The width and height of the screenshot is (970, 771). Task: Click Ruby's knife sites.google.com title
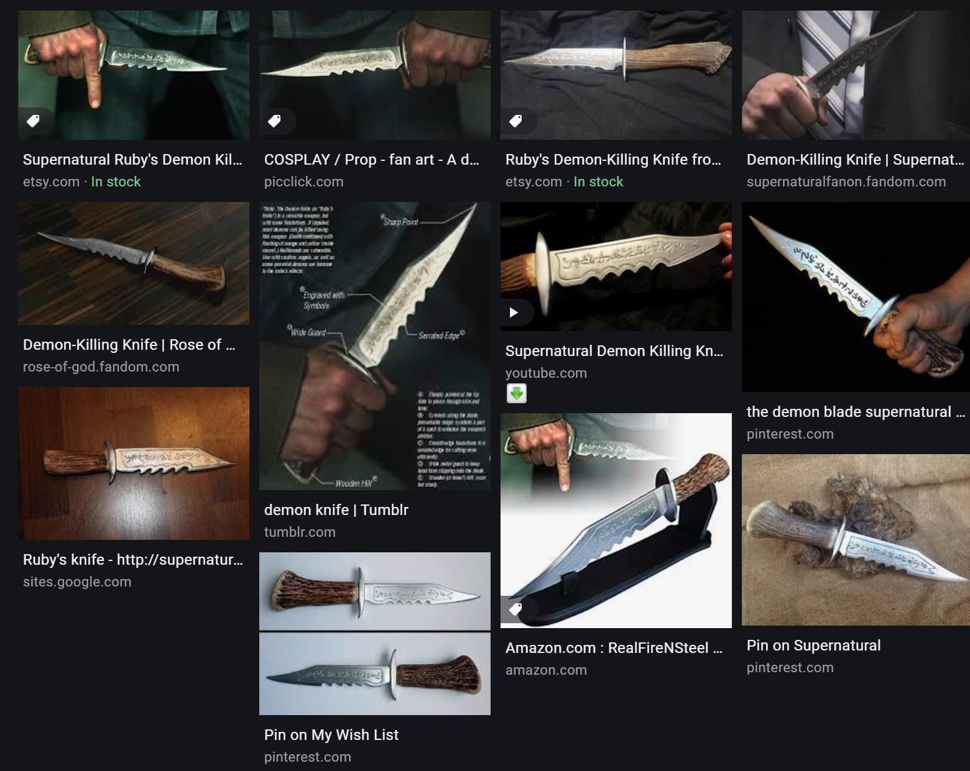tap(133, 560)
